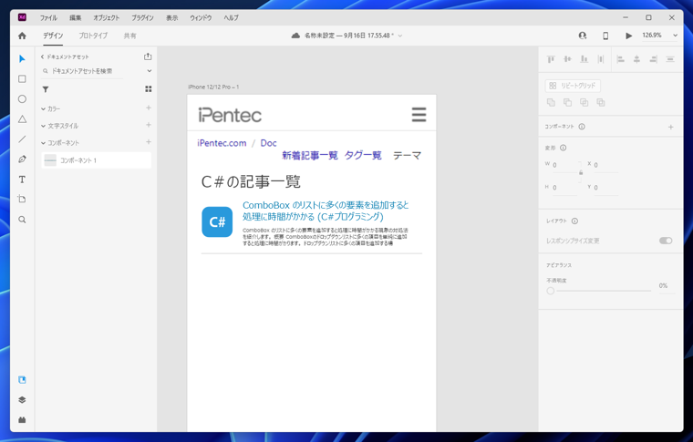Select コンポーネント 1 in assets list

(x=97, y=160)
